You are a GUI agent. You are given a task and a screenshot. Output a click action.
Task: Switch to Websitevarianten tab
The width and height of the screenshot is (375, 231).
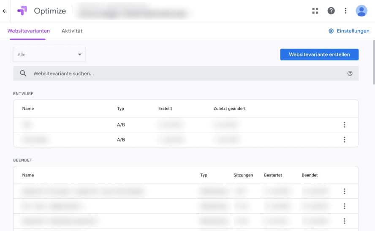coord(29,31)
